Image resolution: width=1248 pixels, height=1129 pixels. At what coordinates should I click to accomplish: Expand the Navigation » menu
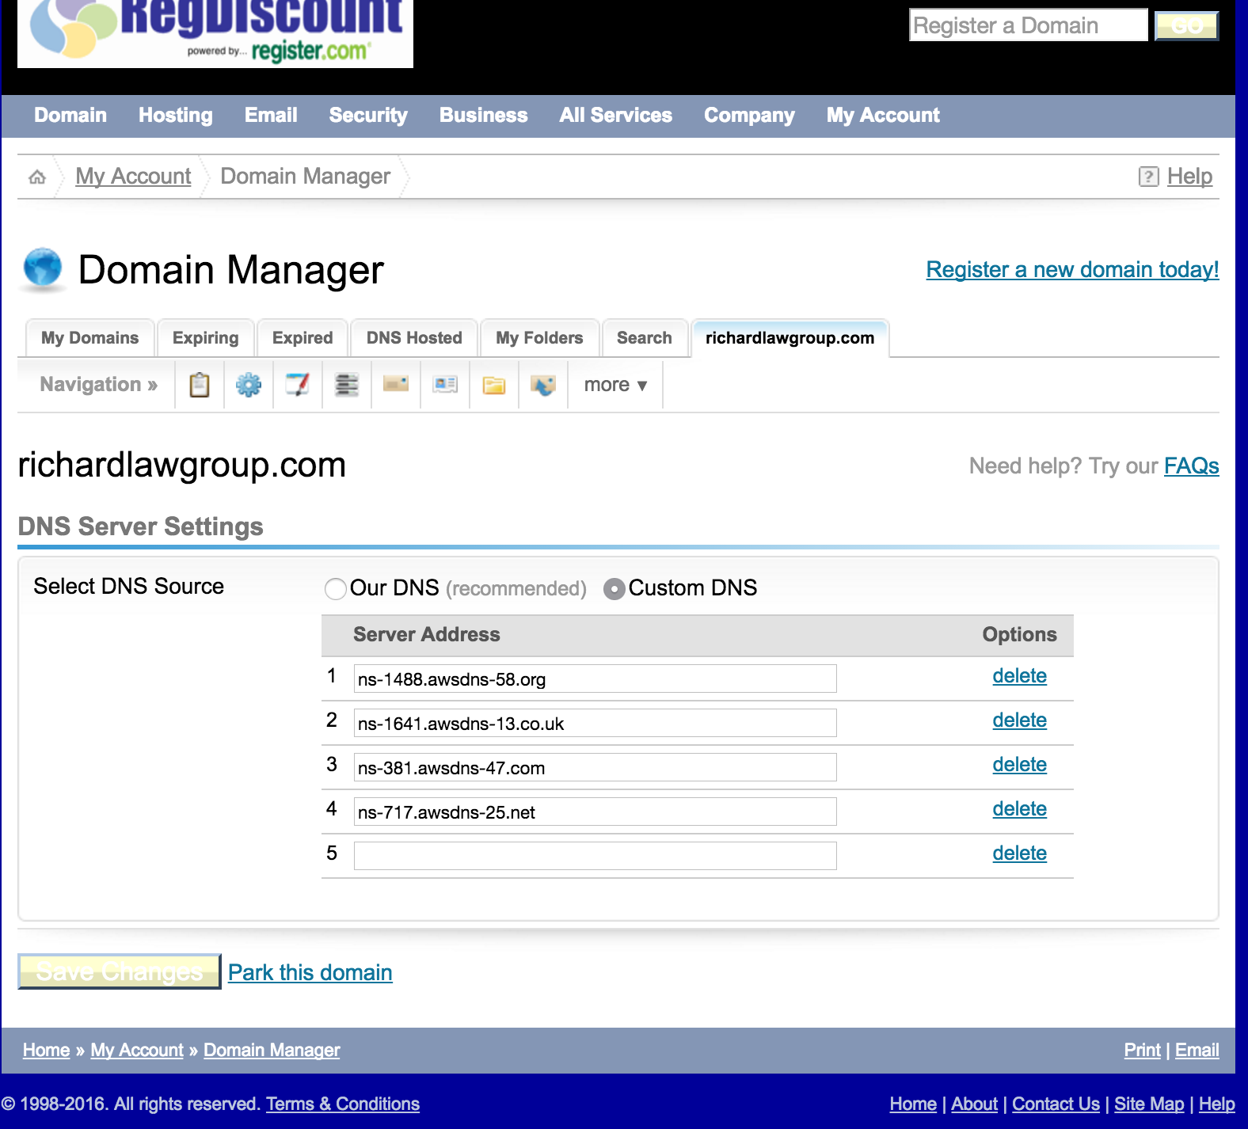tap(98, 385)
